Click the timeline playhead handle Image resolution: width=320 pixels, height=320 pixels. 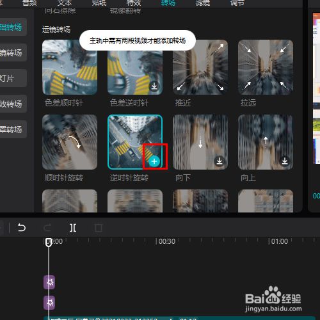pos(49,243)
